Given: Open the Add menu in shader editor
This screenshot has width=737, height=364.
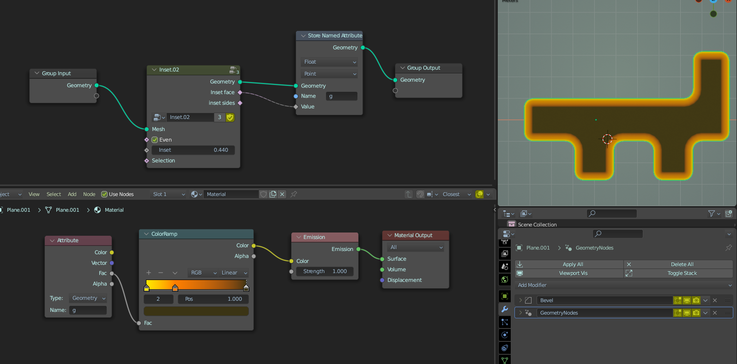Looking at the screenshot, I should coord(72,194).
